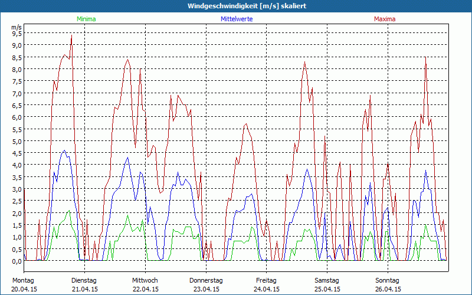Click the red Friday peak above 8,0

click(304, 63)
